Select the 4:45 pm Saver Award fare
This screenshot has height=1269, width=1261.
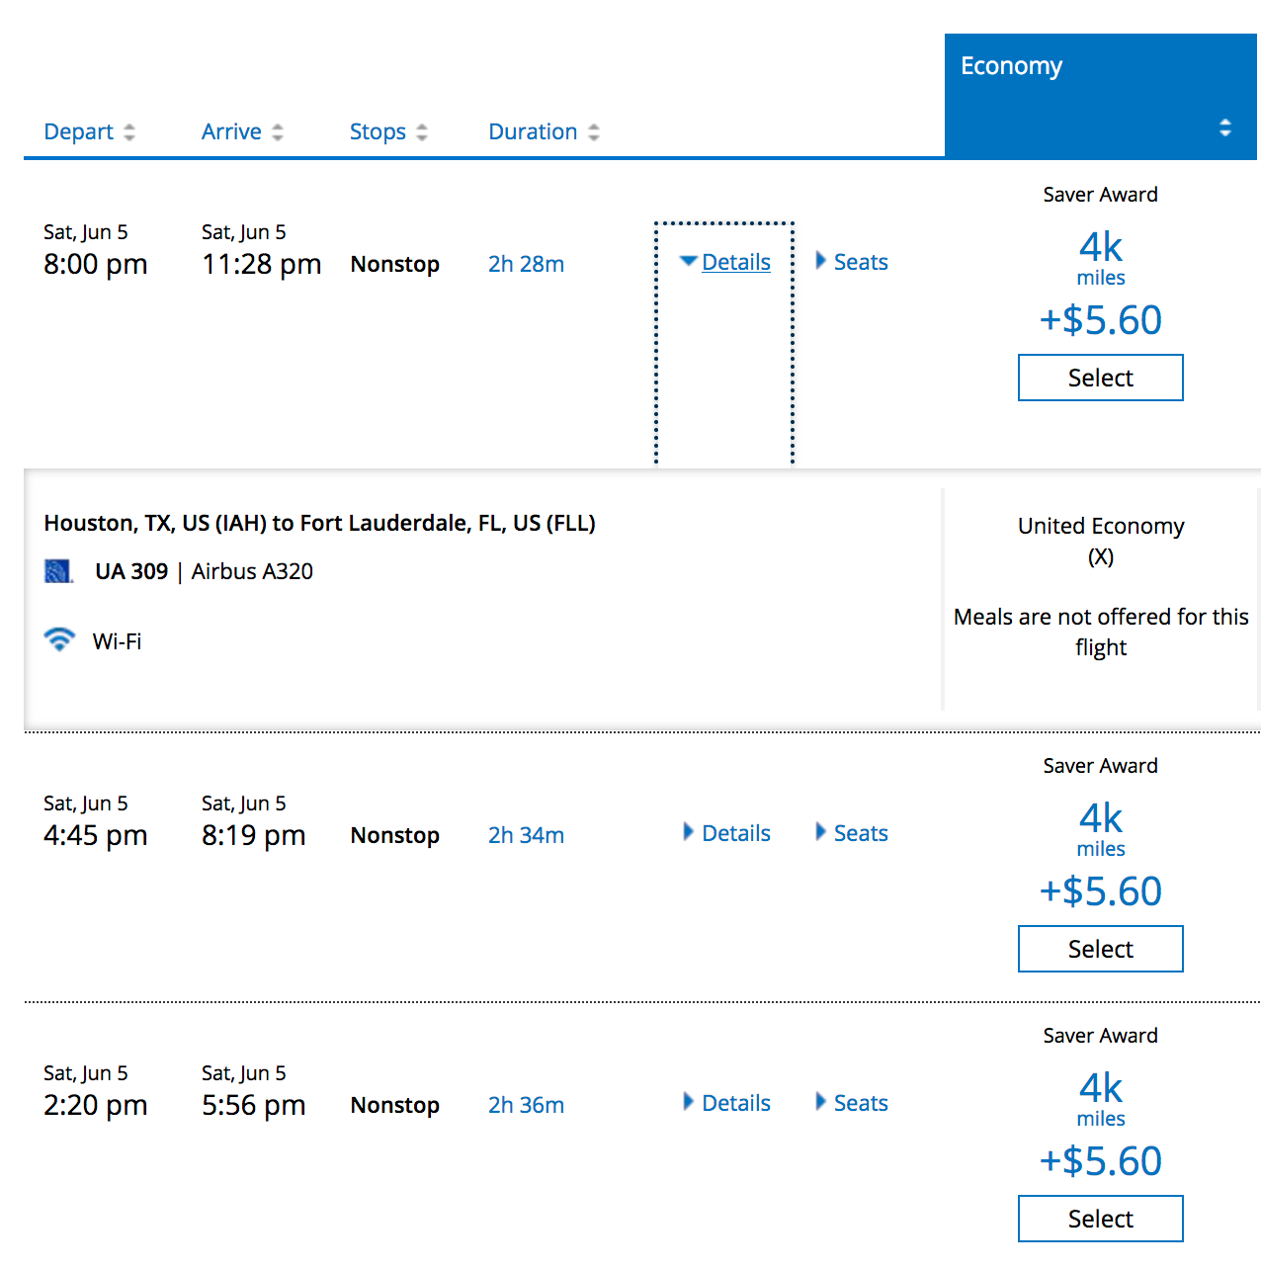[1100, 949]
